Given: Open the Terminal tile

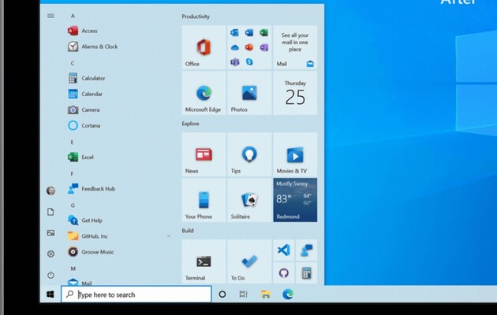Looking at the screenshot, I should [x=204, y=261].
